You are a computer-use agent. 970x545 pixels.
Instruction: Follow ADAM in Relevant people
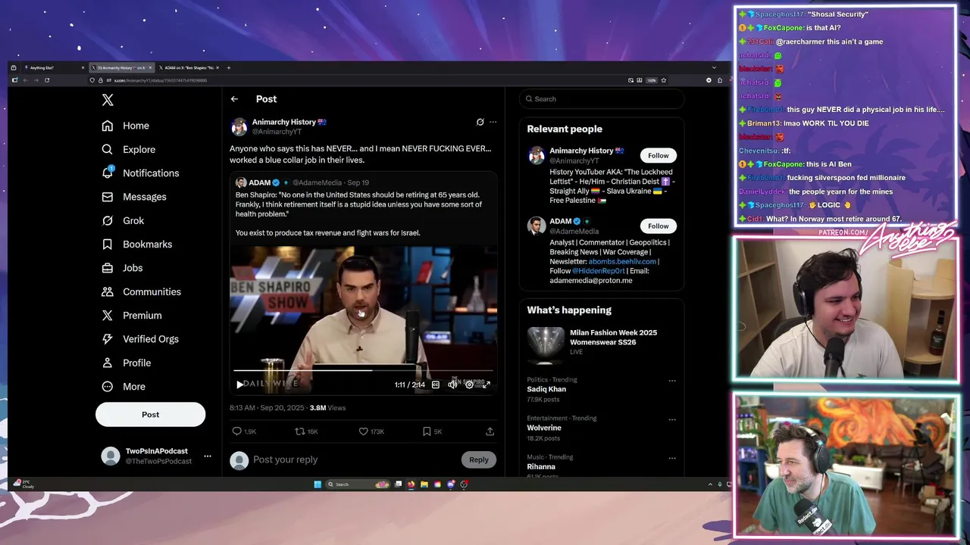click(x=658, y=226)
